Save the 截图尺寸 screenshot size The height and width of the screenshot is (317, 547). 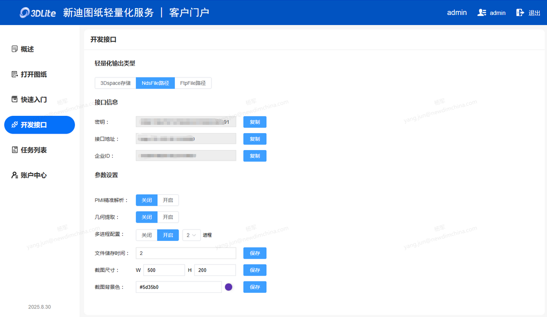pyautogui.click(x=255, y=270)
